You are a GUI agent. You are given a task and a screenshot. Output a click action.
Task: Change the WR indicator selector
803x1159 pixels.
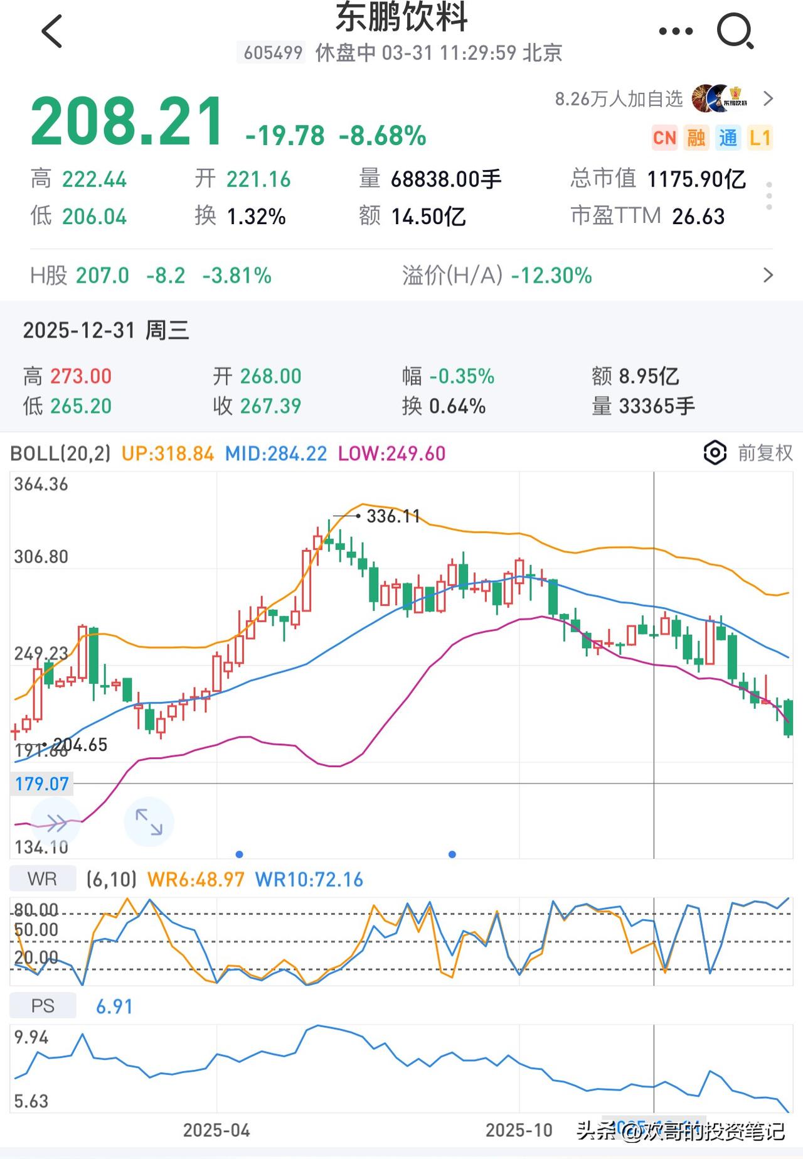[43, 879]
